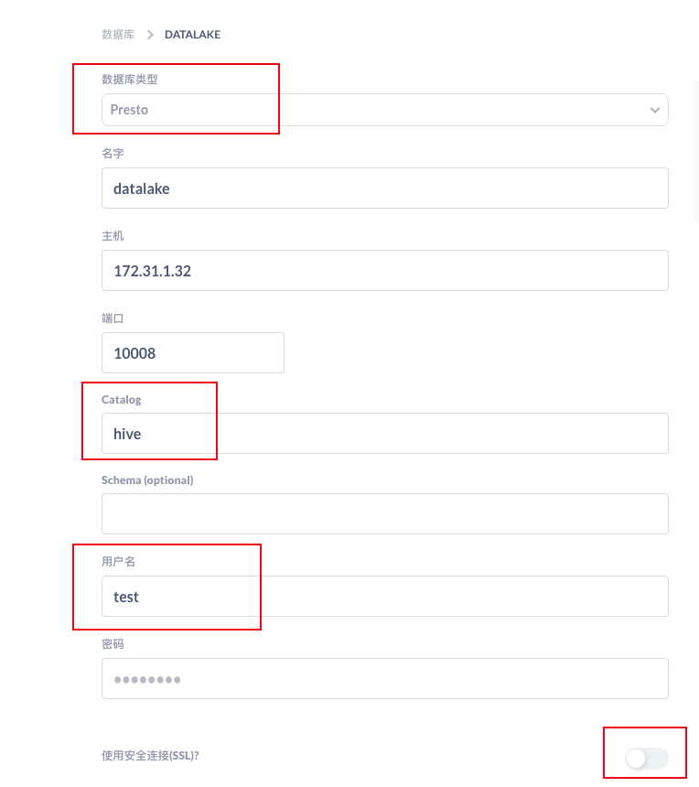The height and width of the screenshot is (787, 699).
Task: Click the Schema (optional) label
Action: click(147, 480)
